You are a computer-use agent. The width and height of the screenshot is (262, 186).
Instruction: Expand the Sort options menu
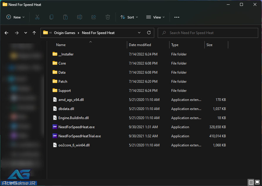[x=129, y=17]
